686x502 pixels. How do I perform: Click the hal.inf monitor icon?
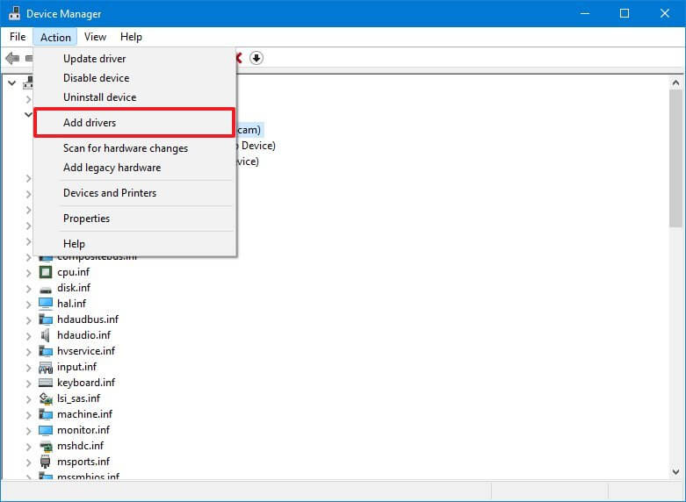click(x=46, y=304)
